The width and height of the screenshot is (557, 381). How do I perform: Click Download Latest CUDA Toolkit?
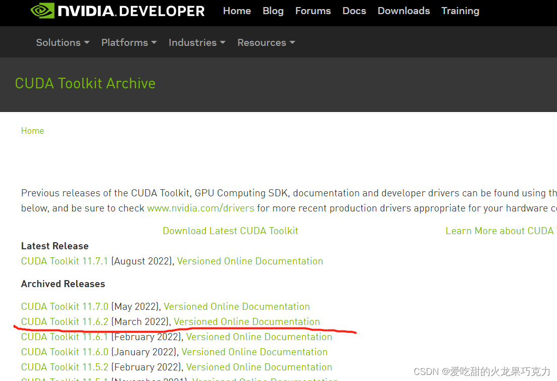click(x=231, y=231)
